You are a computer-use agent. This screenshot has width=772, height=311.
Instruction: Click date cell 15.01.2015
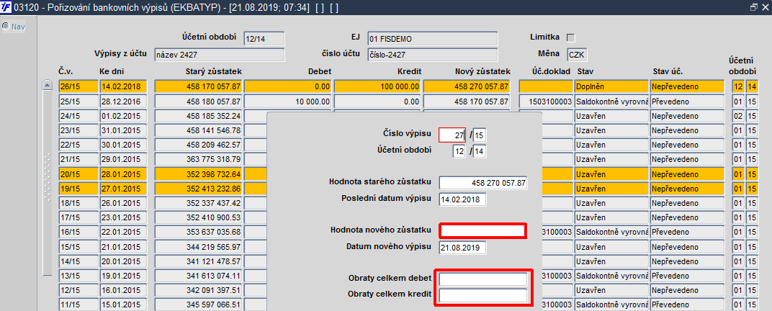click(123, 304)
